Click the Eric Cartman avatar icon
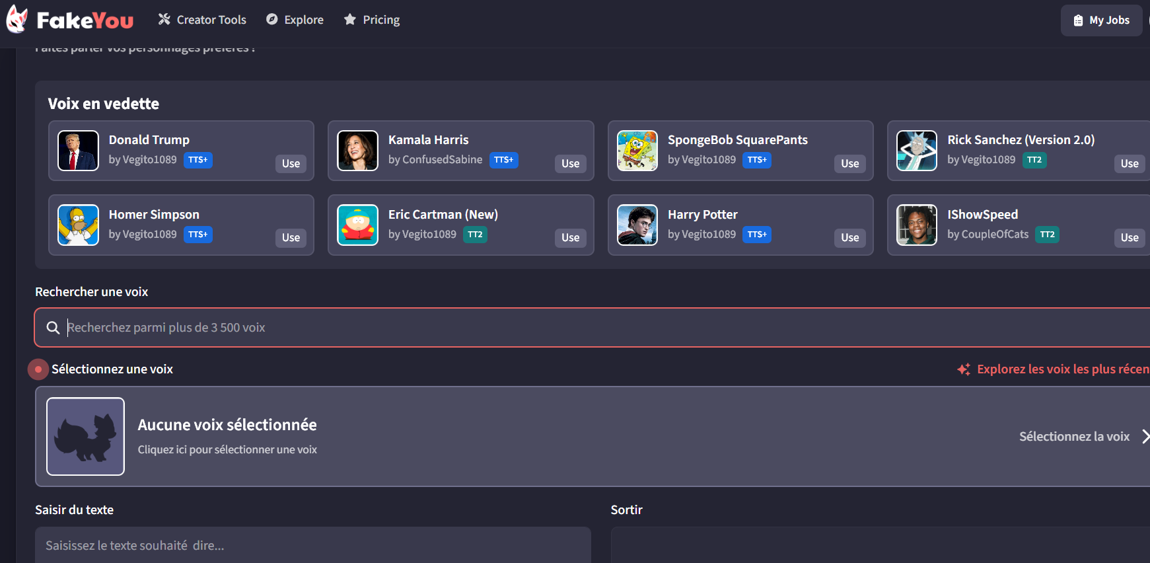 (x=358, y=225)
